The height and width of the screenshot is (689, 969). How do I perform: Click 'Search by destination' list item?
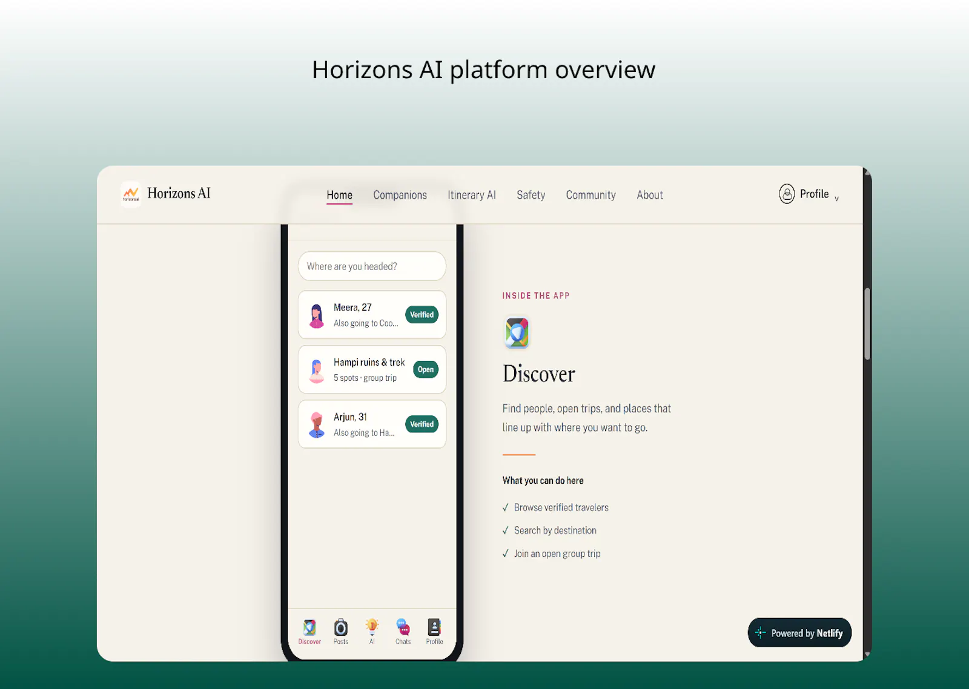coord(555,530)
